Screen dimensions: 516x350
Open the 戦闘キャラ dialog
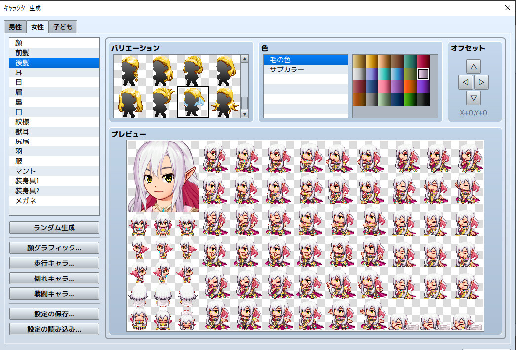(x=54, y=293)
